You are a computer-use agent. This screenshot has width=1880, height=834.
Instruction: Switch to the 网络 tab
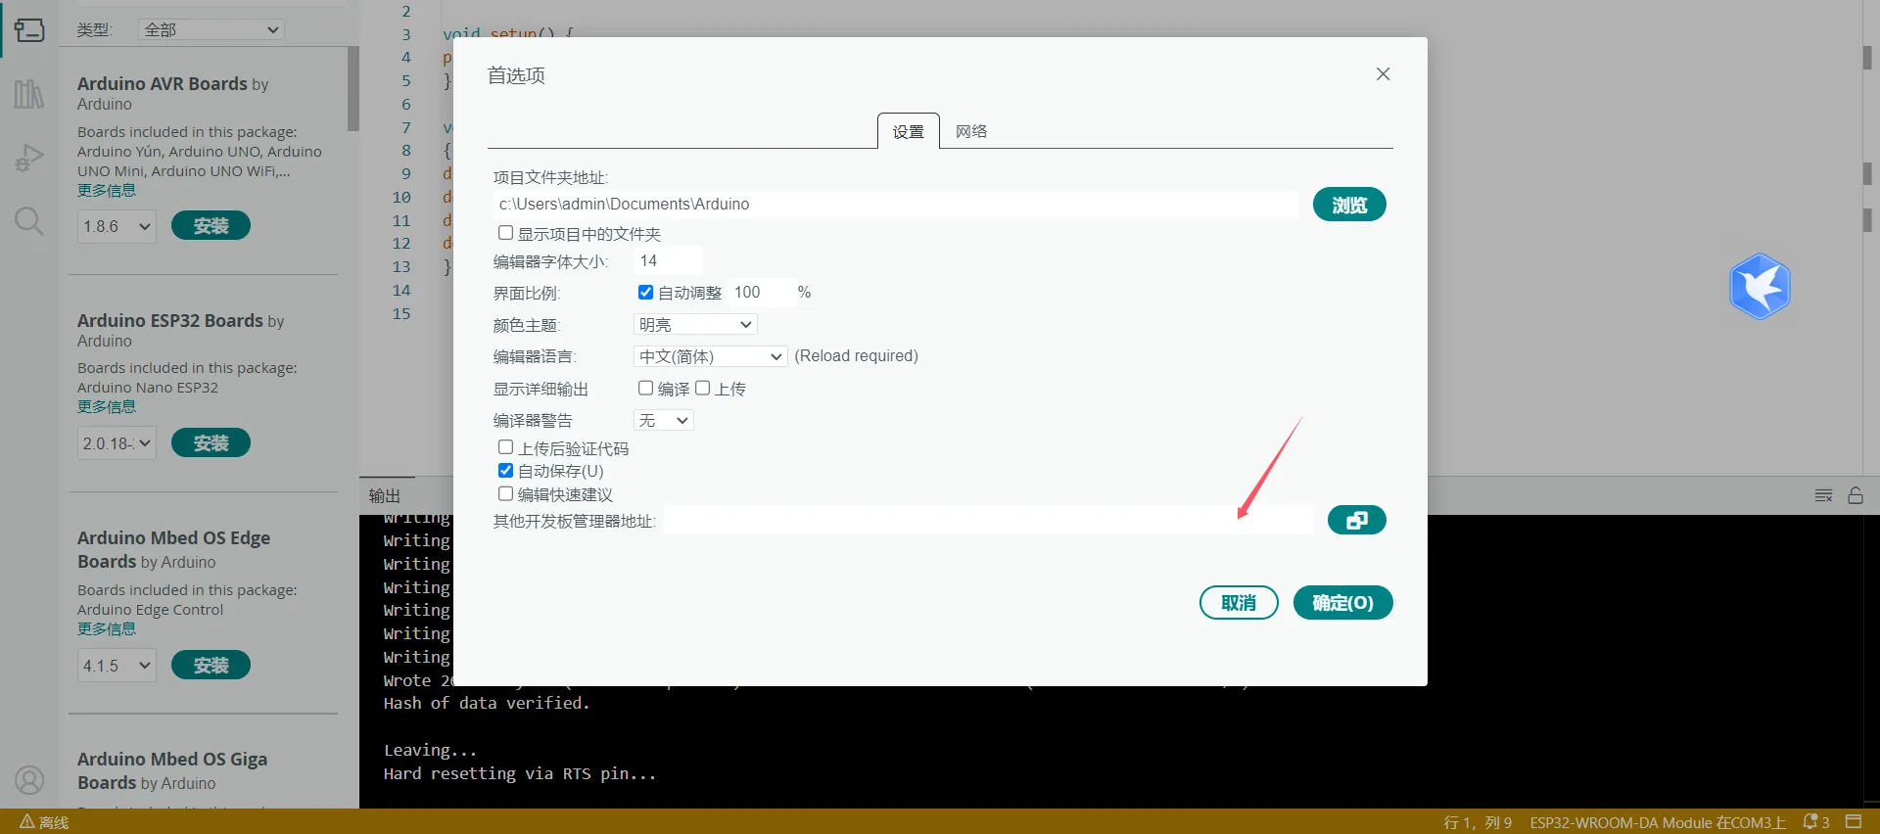971,131
